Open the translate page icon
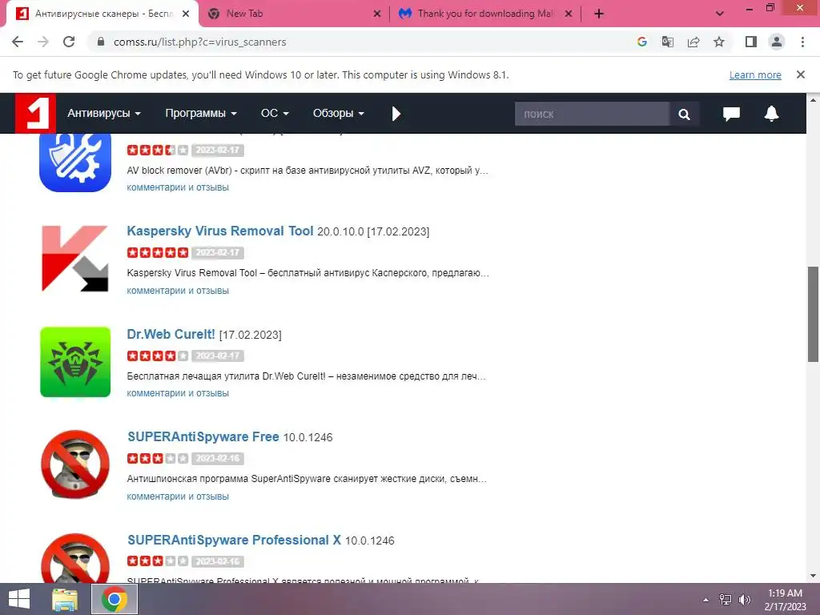 668,42
